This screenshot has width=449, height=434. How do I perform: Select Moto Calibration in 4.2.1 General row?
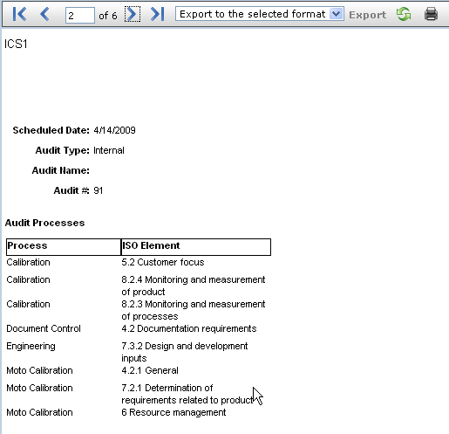tap(39, 370)
